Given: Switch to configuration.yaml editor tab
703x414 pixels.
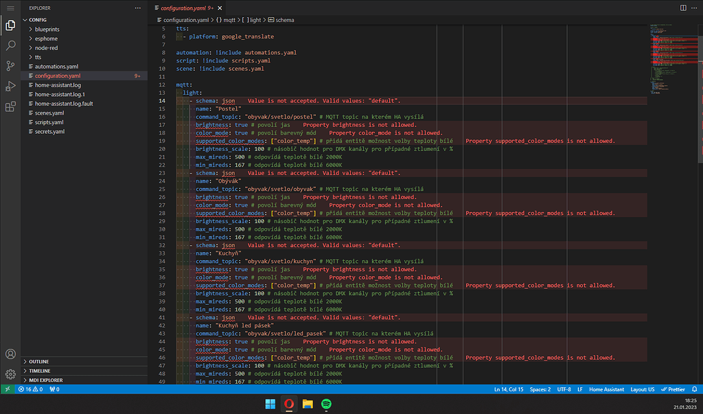Looking at the screenshot, I should click(x=183, y=8).
